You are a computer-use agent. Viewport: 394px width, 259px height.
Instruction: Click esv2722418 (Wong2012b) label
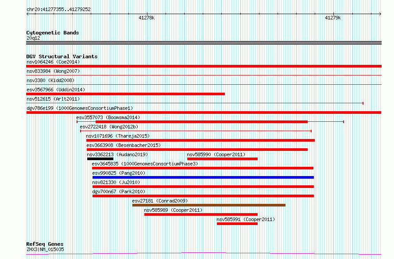click(x=109, y=127)
